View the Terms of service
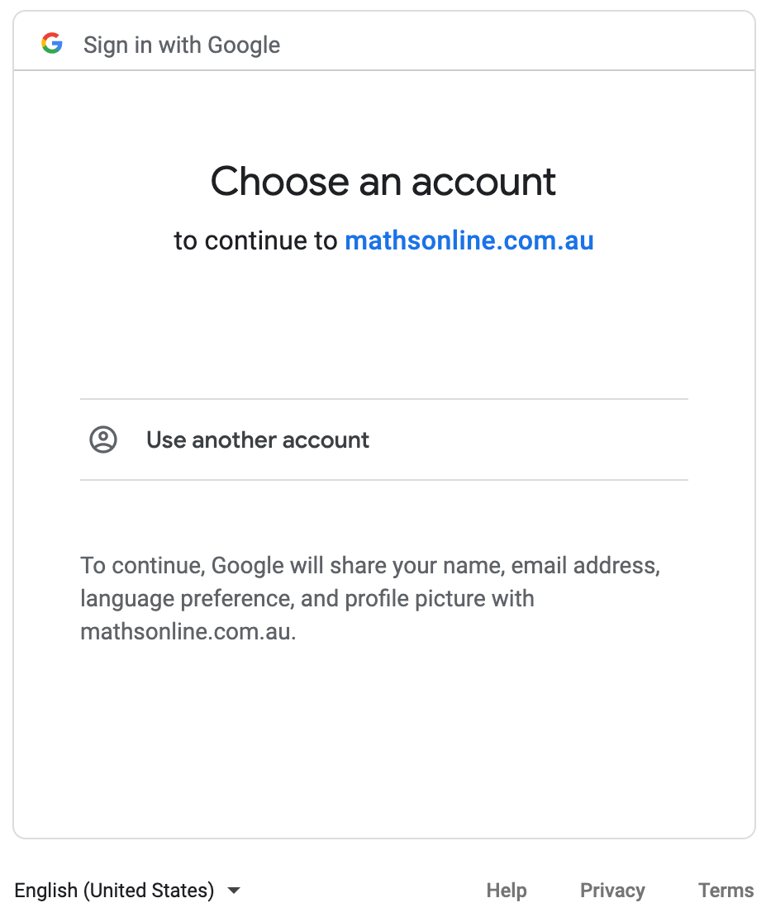766x917 pixels. tap(726, 891)
